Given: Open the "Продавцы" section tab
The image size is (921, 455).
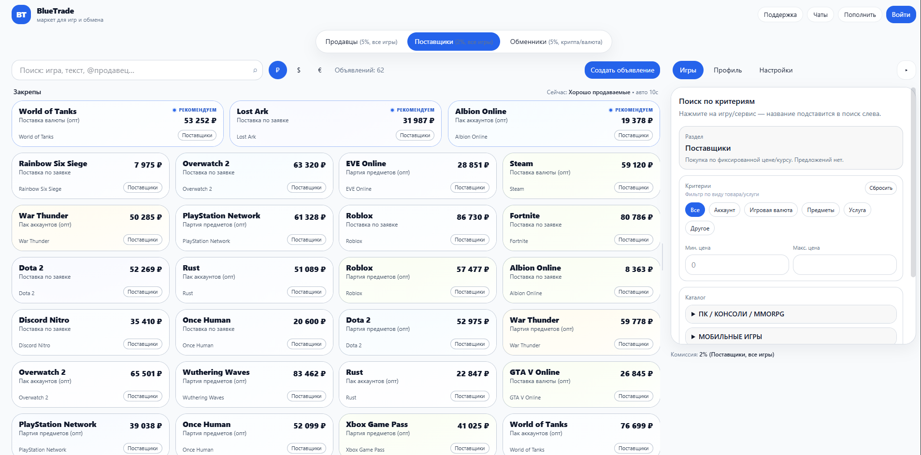Looking at the screenshot, I should (361, 42).
